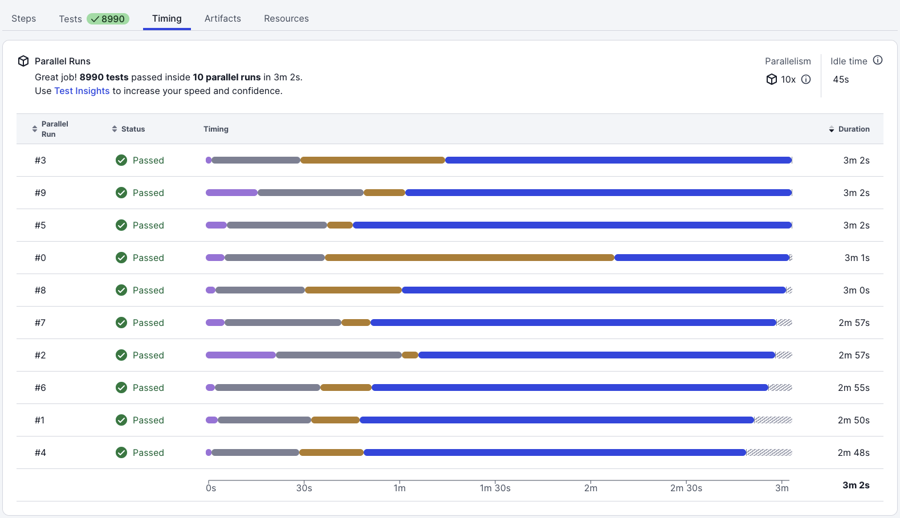
Task: Click the 8990 passed tests badge
Action: tap(108, 19)
